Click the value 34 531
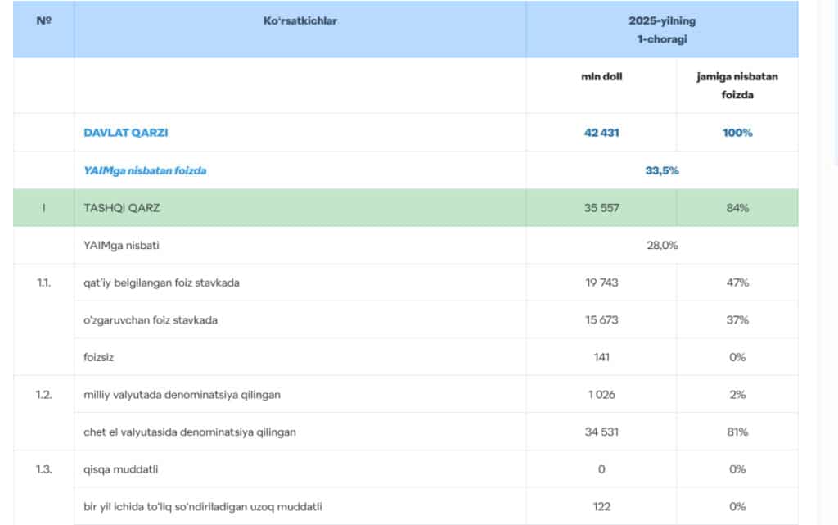The width and height of the screenshot is (838, 525). click(x=601, y=432)
